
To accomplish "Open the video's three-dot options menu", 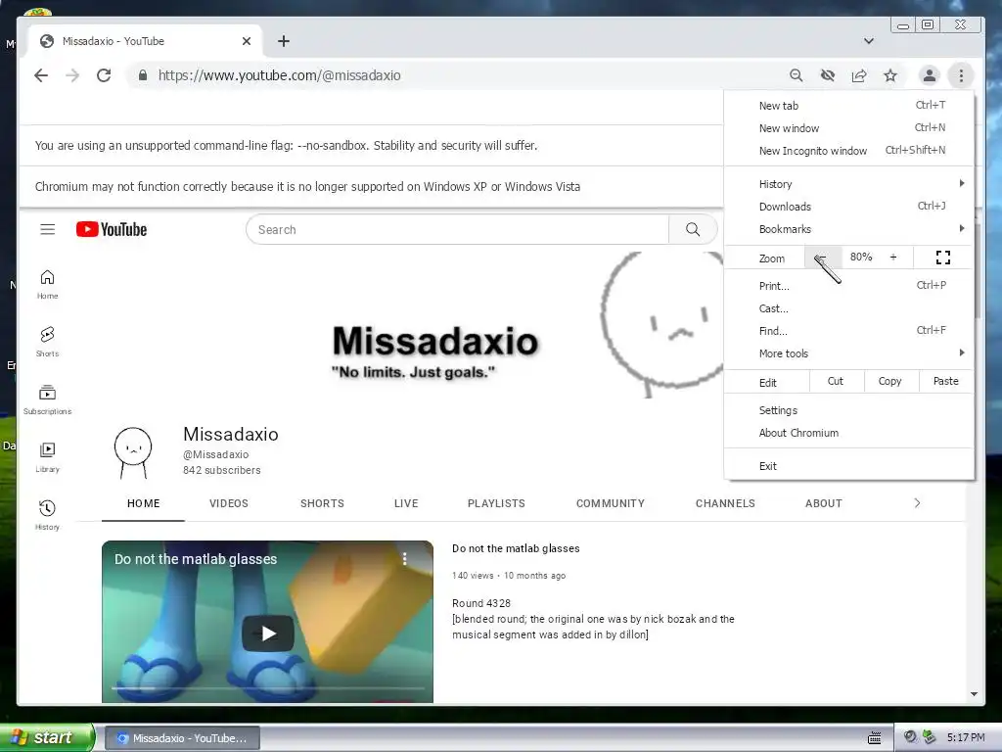I will pyautogui.click(x=404, y=559).
